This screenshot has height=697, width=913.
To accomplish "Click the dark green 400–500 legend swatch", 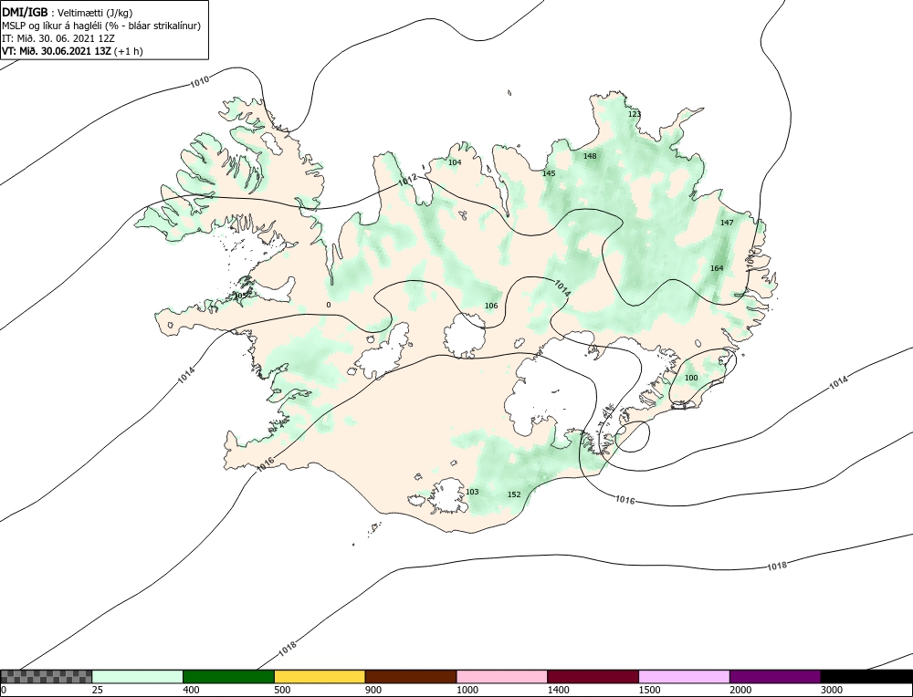I will pyautogui.click(x=228, y=677).
